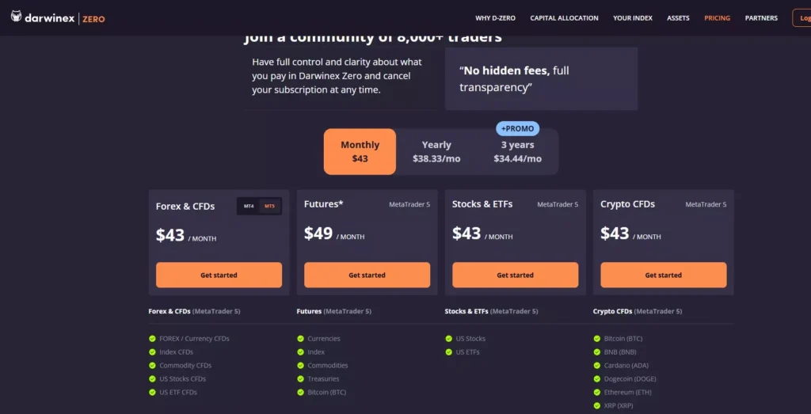The height and width of the screenshot is (414, 811).
Task: Select the PRICING nav link
Action: click(x=717, y=18)
